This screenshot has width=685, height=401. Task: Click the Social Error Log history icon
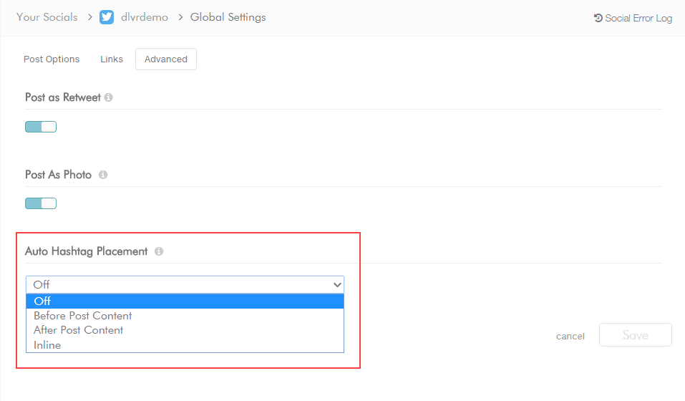coord(598,18)
